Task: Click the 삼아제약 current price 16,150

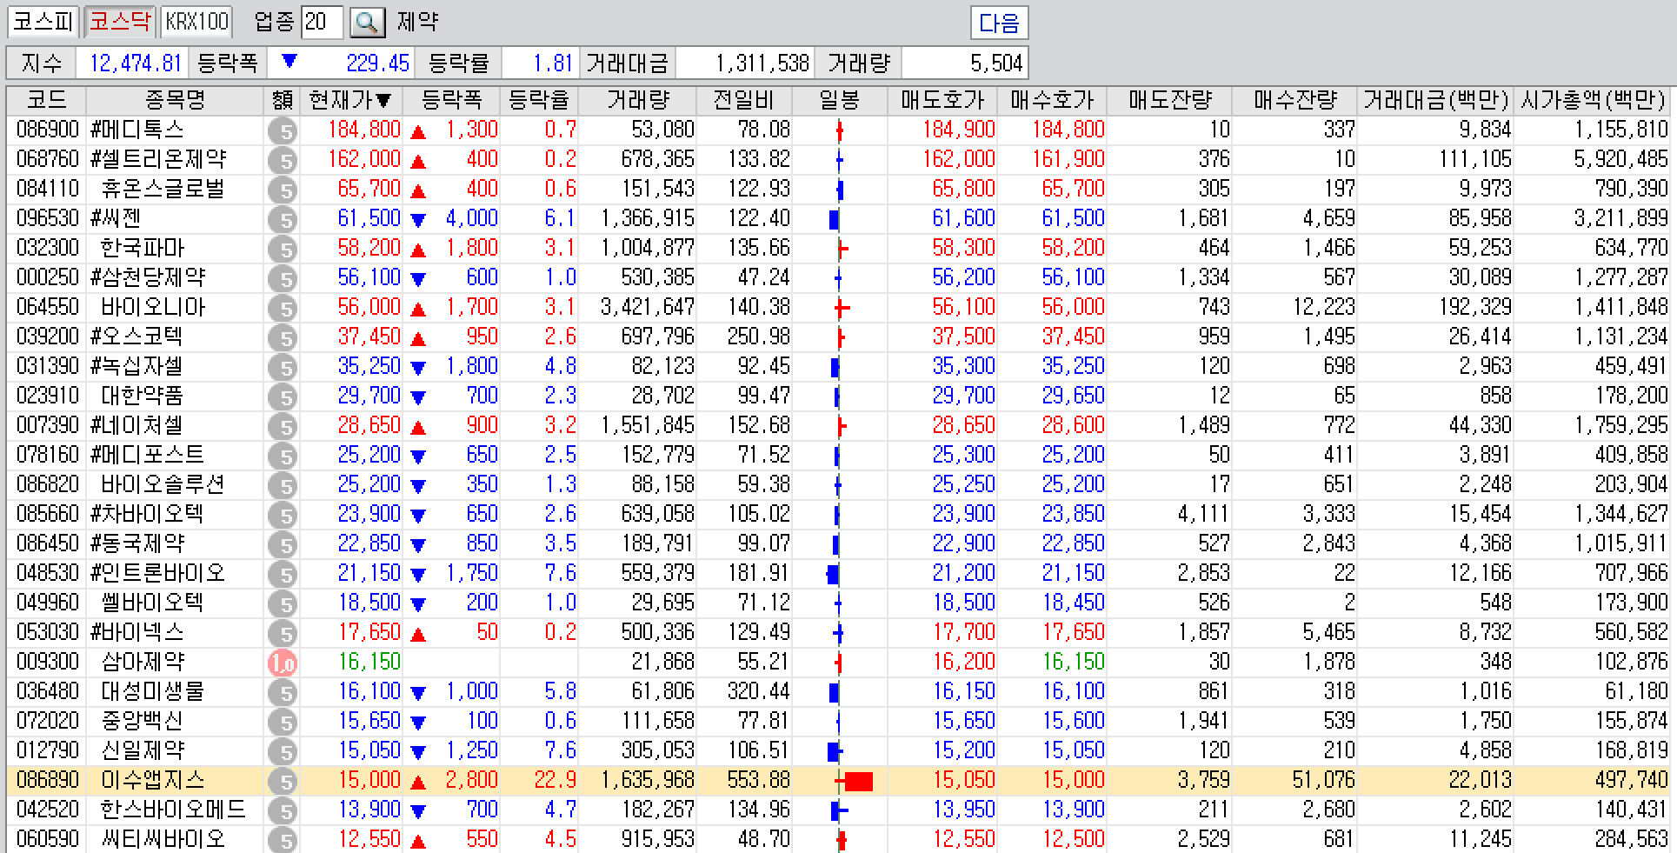Action: 369,663
